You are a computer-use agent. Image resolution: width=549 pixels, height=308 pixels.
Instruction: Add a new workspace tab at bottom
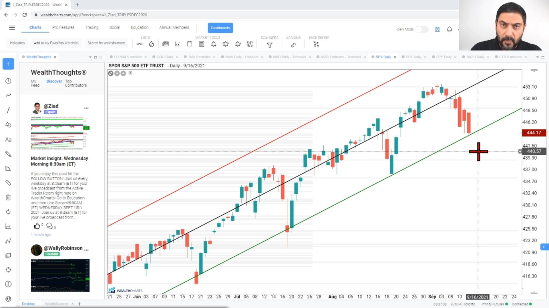coord(79,304)
